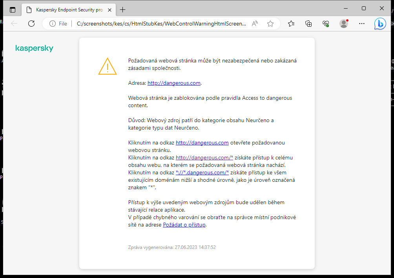Maximize the browser window
The image size is (394, 278).
click(364, 8)
